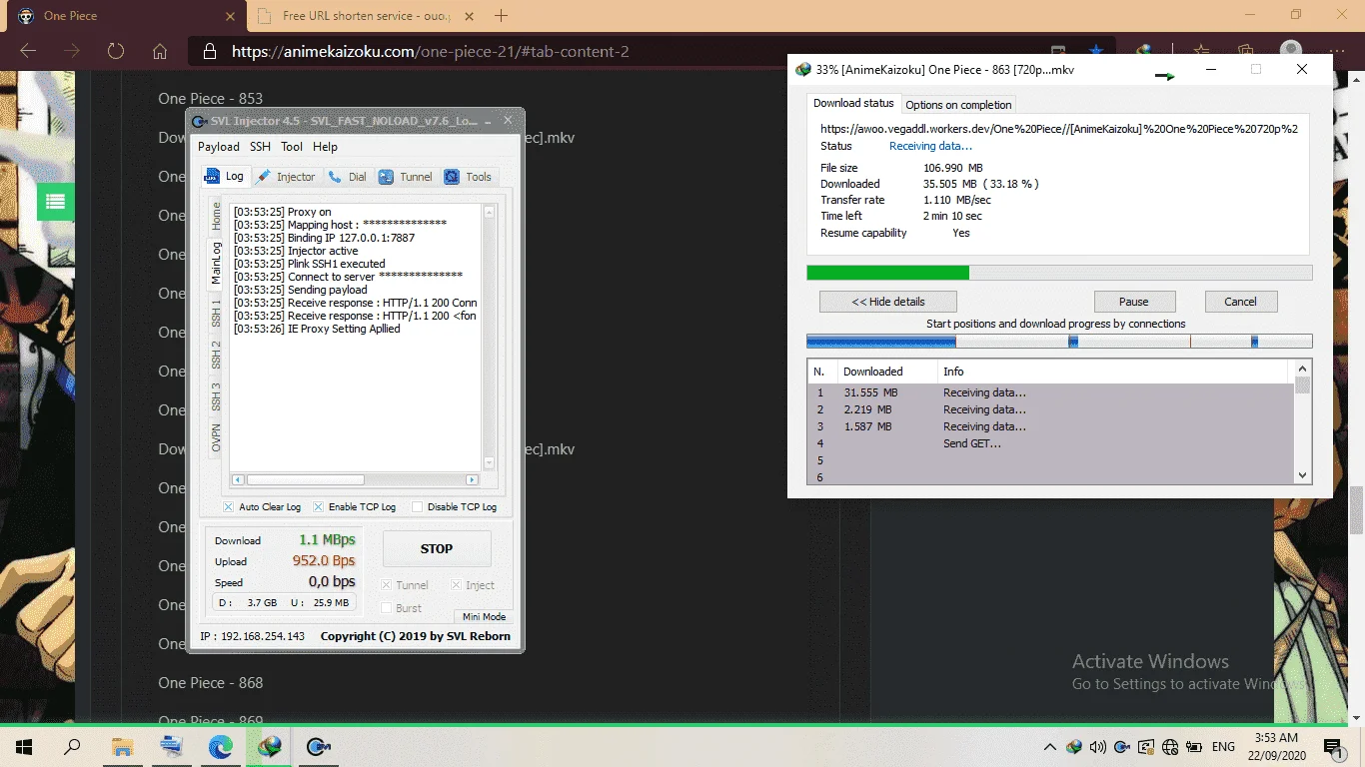Click the log's horizontal scrollbar left arrow
Image resolution: width=1365 pixels, height=767 pixels.
pyautogui.click(x=238, y=479)
